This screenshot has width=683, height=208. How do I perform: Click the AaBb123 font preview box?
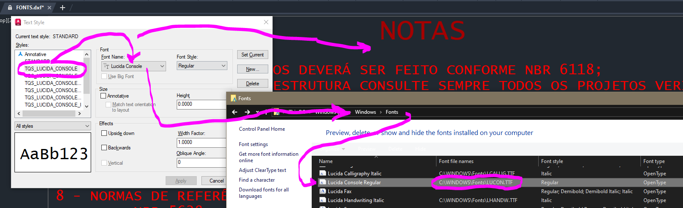53,152
